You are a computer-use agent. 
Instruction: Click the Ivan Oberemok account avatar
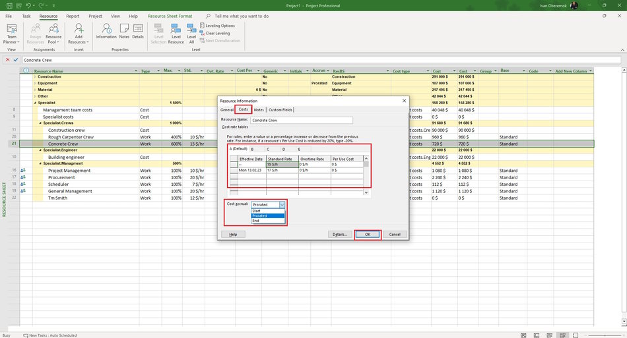pos(574,5)
